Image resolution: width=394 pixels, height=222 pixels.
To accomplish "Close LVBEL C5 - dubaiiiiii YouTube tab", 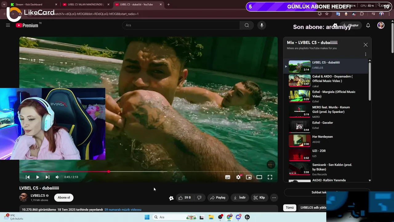I will (x=160, y=5).
